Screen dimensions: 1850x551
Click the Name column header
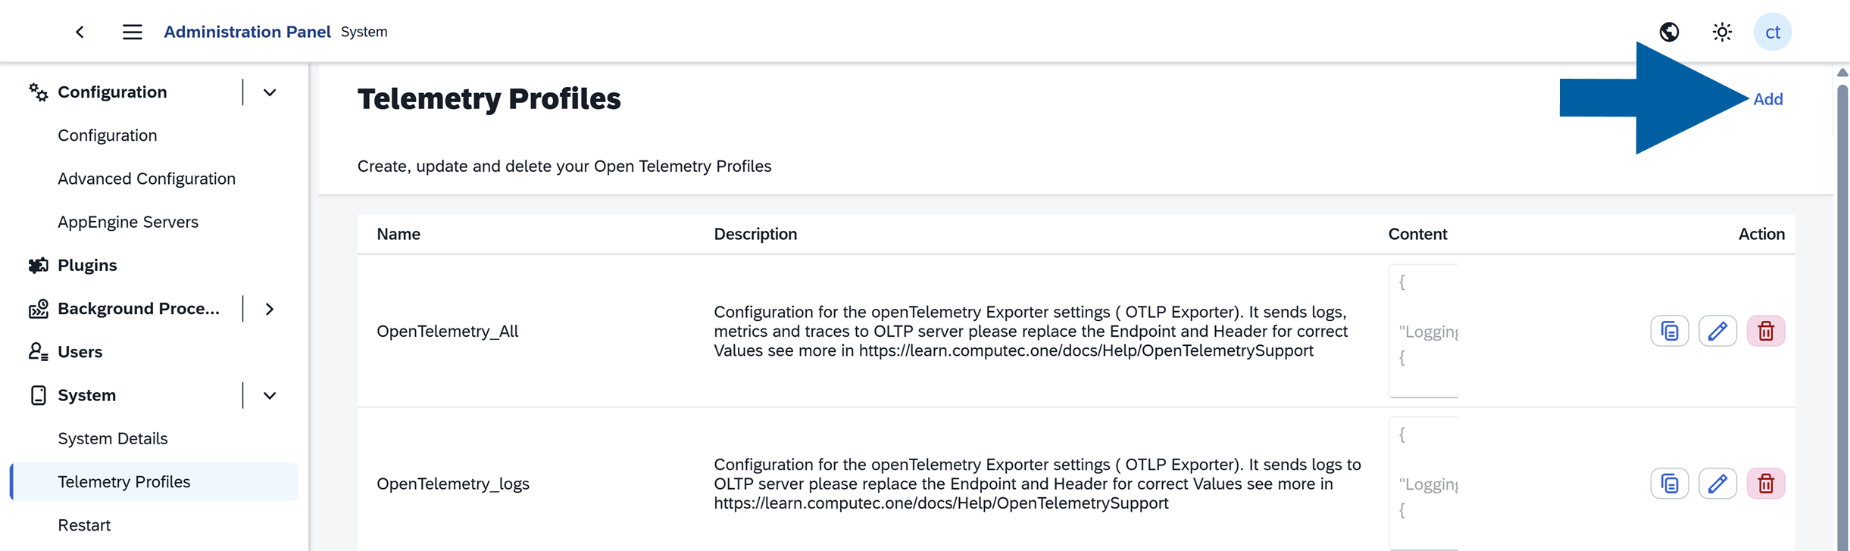coord(398,234)
